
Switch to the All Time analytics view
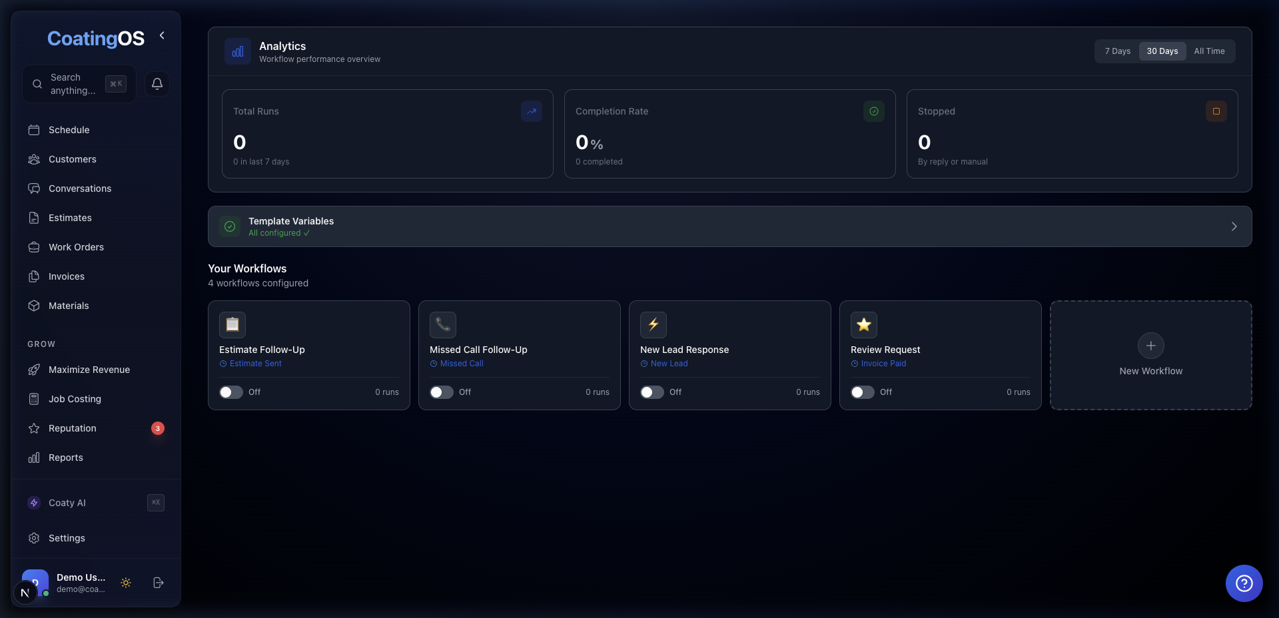click(x=1210, y=51)
